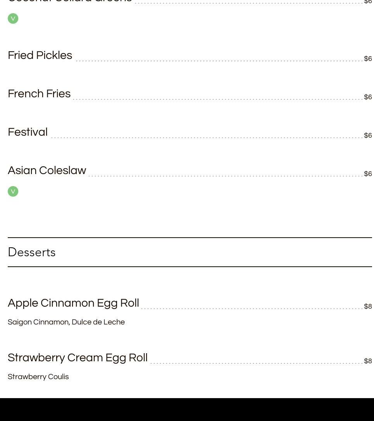This screenshot has height=421, width=374.
Task: Click the $6 price for Fried Pickles
Action: click(368, 59)
